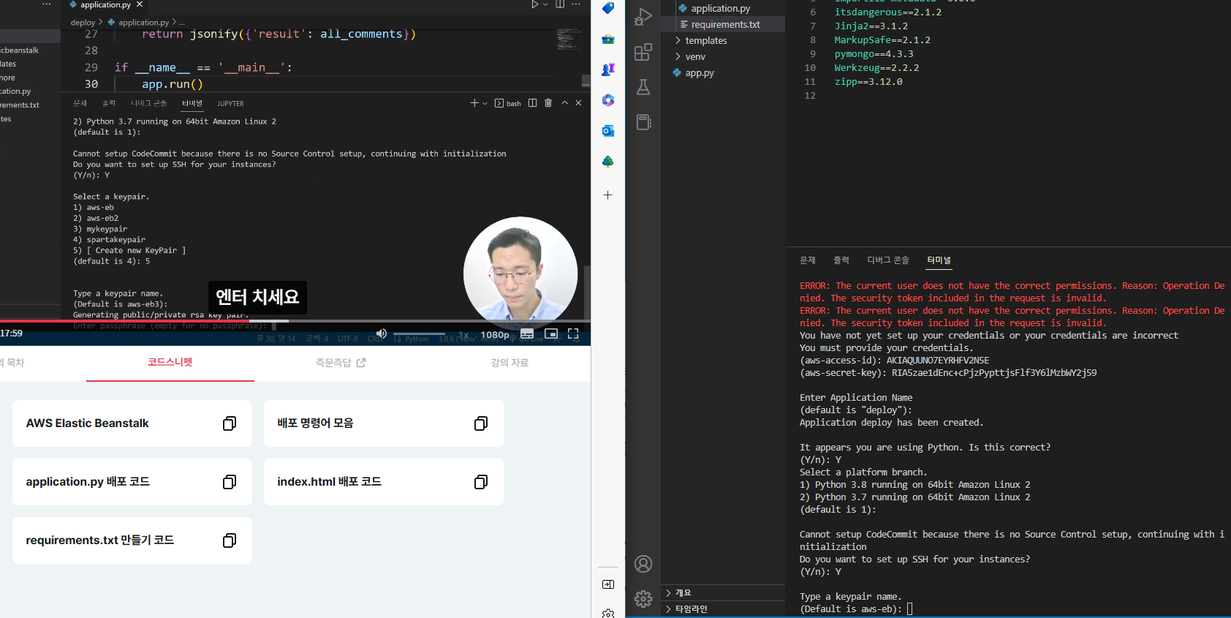Open the Extensions view in VS Code
This screenshot has height=618, width=1231.
(643, 52)
